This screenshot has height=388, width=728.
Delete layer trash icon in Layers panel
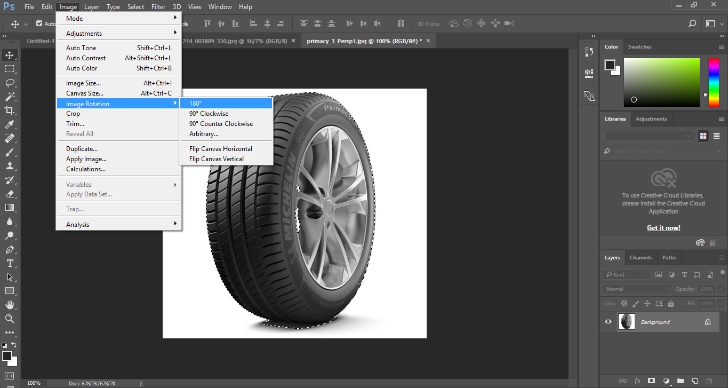tap(709, 381)
